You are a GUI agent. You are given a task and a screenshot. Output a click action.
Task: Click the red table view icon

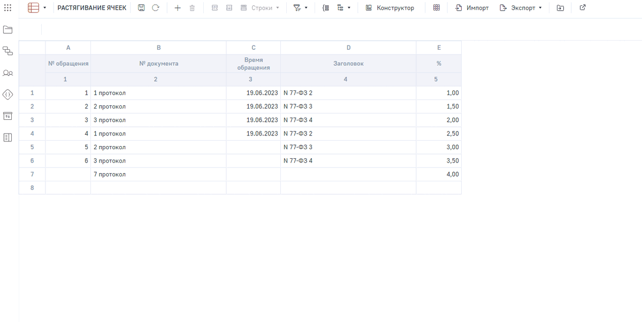tap(33, 8)
